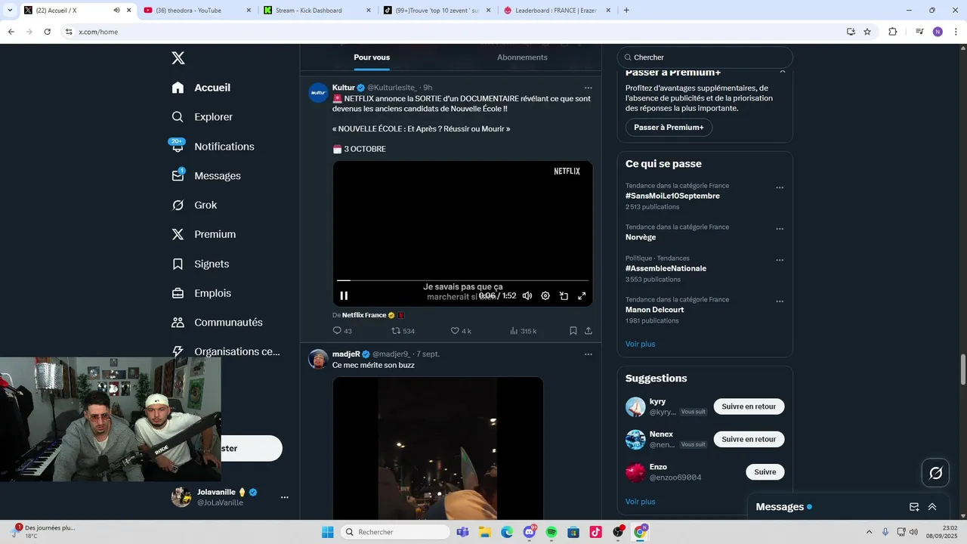The height and width of the screenshot is (544, 967).
Task: Switch to theodora YouTube browser tab
Action: [196, 11]
